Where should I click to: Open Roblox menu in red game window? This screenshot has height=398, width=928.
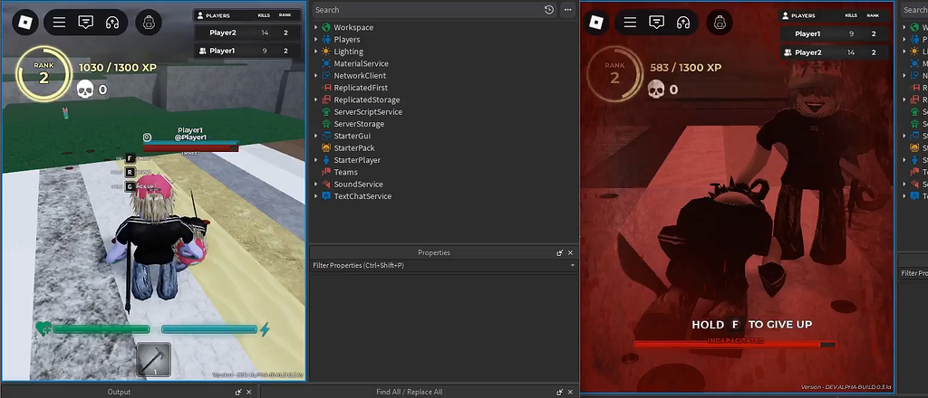click(x=598, y=23)
